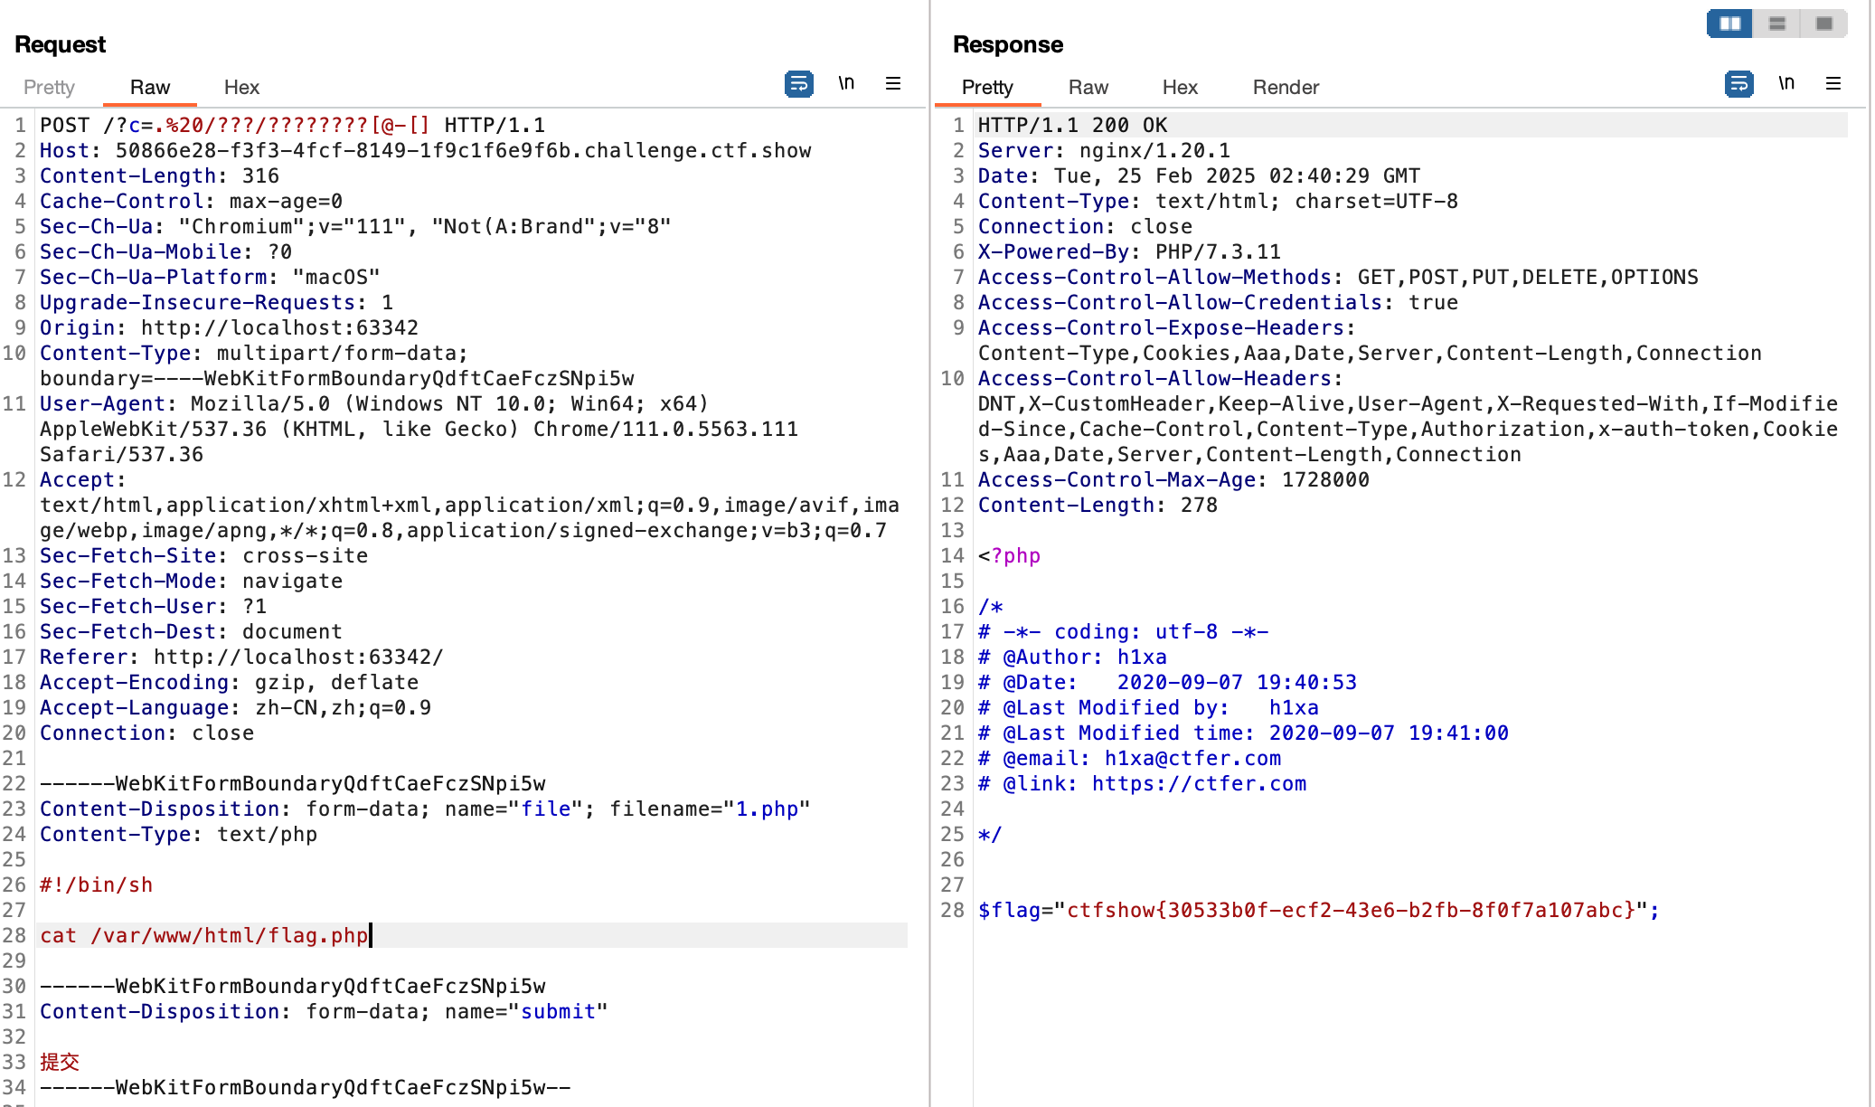
Task: Click Upgrade-Insecure-Requests: 1 line
Action: pyautogui.click(x=216, y=302)
